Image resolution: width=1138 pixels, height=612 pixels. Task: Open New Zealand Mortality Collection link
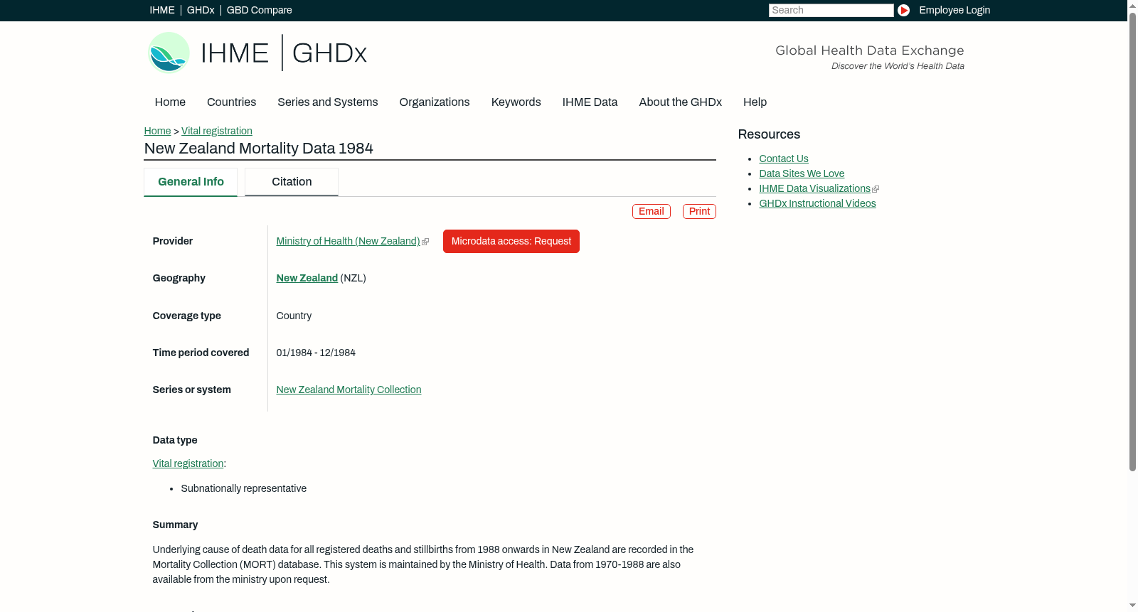pyautogui.click(x=349, y=390)
